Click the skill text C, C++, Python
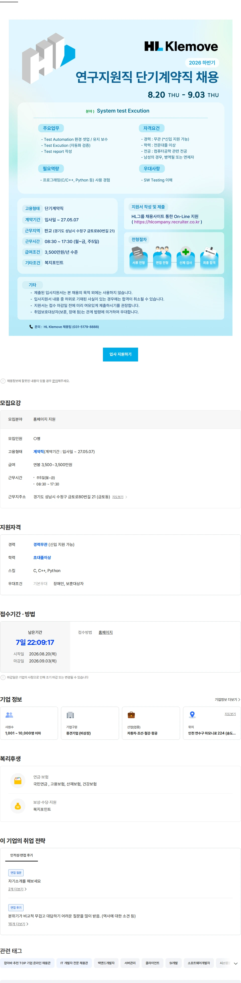 point(47,571)
